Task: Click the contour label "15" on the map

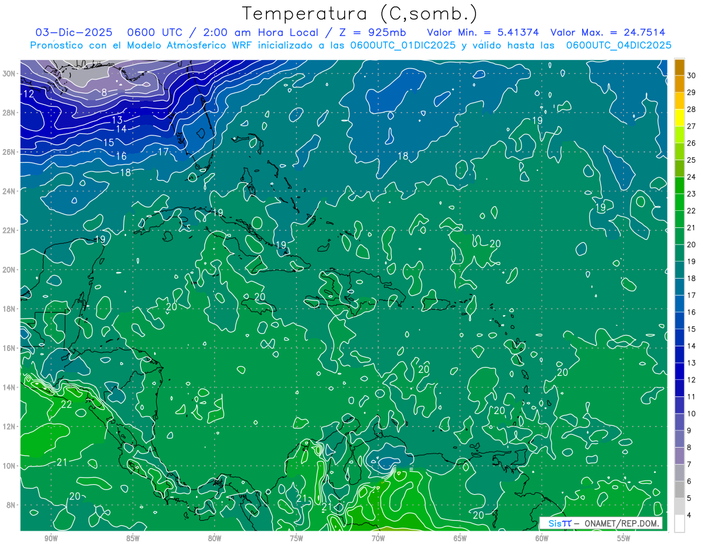Action: (109, 143)
